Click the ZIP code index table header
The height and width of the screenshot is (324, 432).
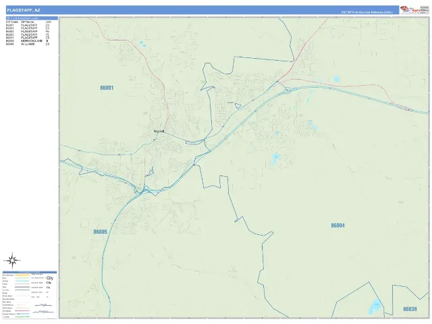pyautogui.click(x=32, y=18)
